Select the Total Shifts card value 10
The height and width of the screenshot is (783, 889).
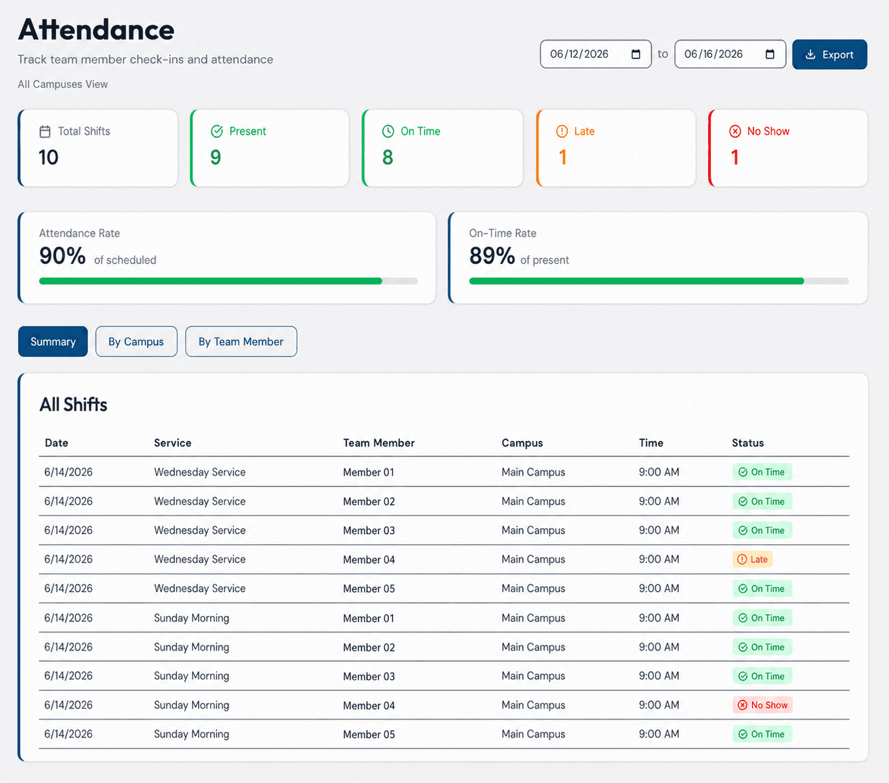pos(49,158)
